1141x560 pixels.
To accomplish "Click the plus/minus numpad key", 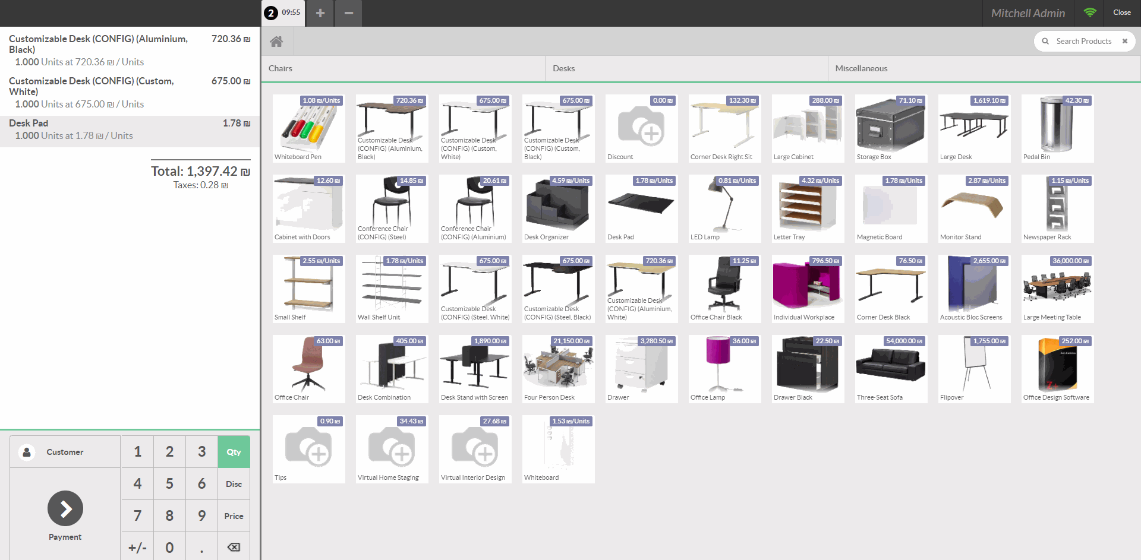I will click(x=138, y=548).
